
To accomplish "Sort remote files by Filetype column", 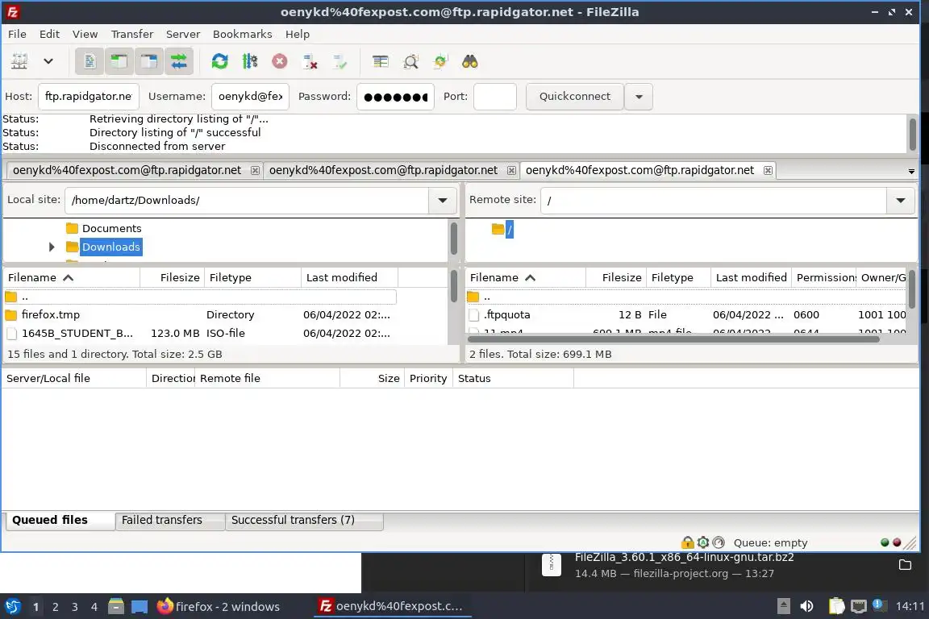I will [x=677, y=278].
